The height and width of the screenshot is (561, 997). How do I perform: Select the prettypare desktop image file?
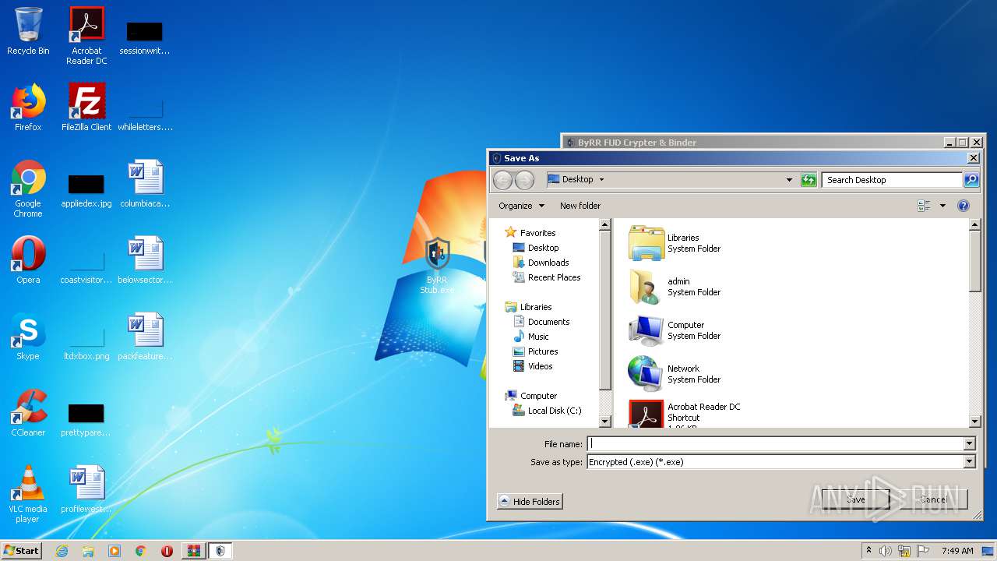tap(86, 419)
